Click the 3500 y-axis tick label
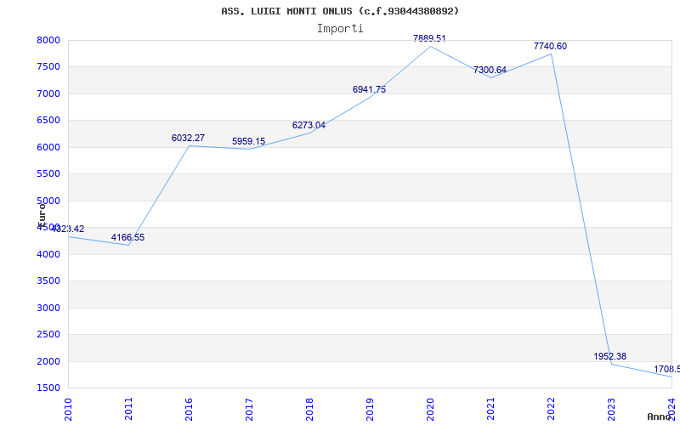The image size is (680, 425). [48, 281]
